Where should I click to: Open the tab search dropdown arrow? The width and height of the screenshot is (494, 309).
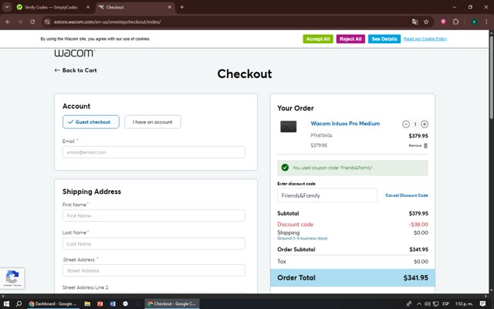pos(7,7)
